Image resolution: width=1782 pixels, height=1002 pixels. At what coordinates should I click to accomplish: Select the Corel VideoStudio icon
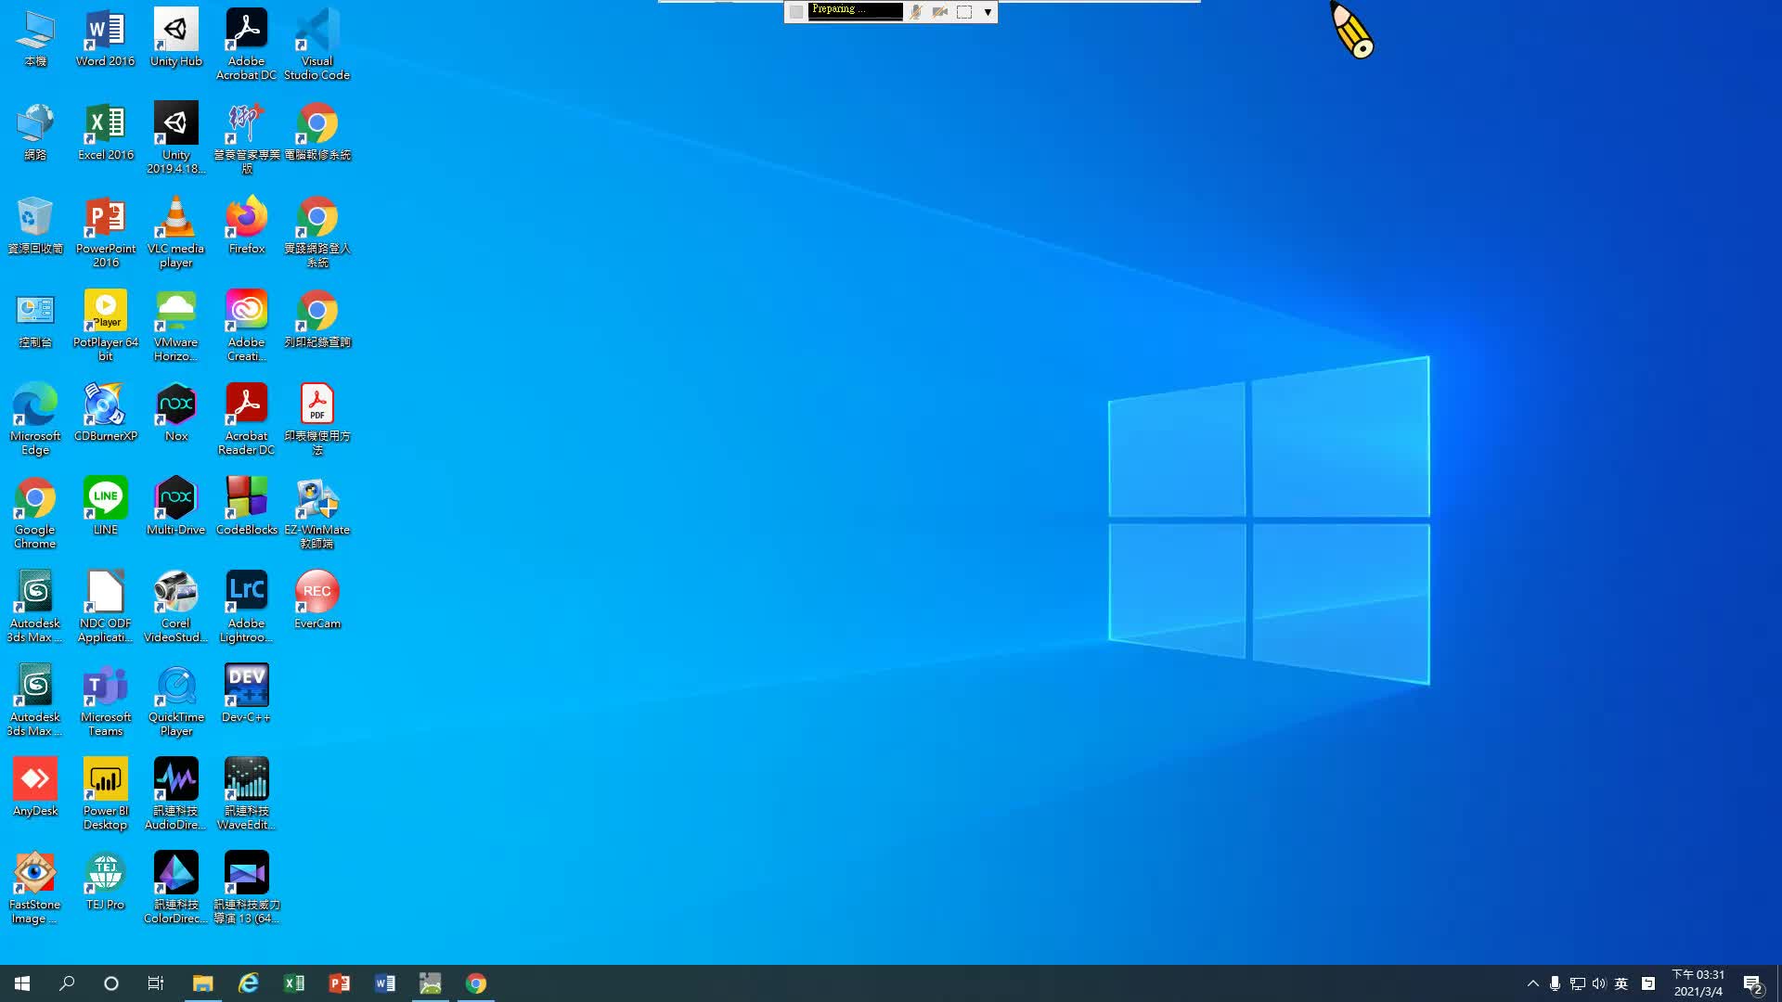[175, 607]
